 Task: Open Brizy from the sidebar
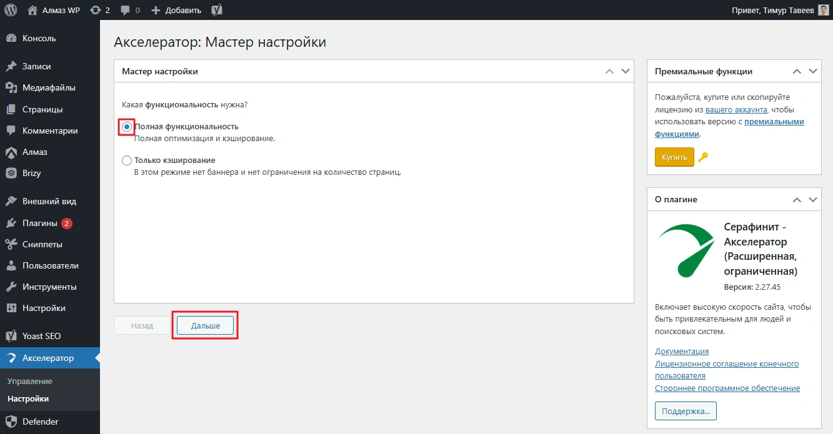tap(31, 173)
